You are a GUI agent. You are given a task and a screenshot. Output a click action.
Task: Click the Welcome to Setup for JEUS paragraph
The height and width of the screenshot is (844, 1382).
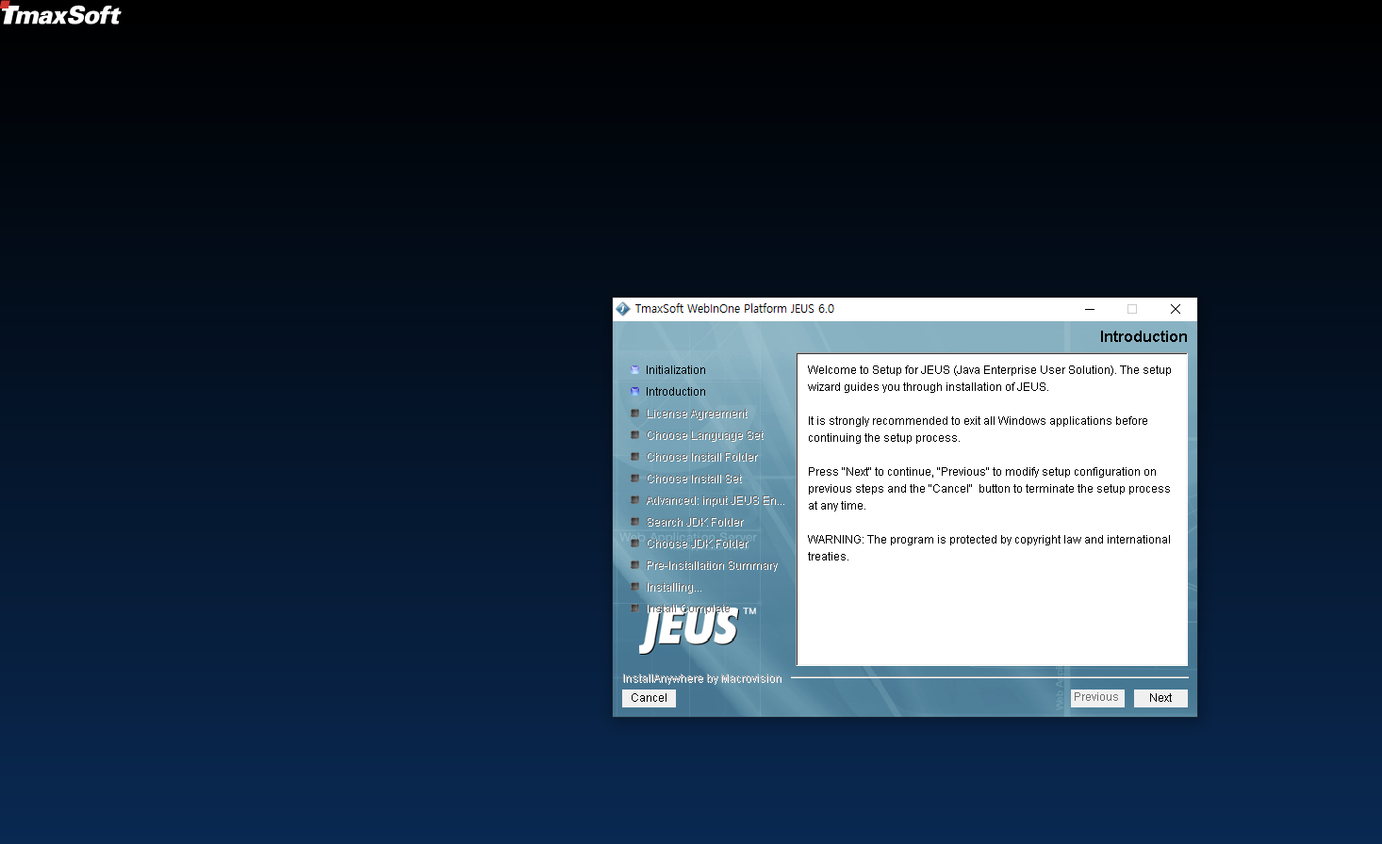coord(989,379)
